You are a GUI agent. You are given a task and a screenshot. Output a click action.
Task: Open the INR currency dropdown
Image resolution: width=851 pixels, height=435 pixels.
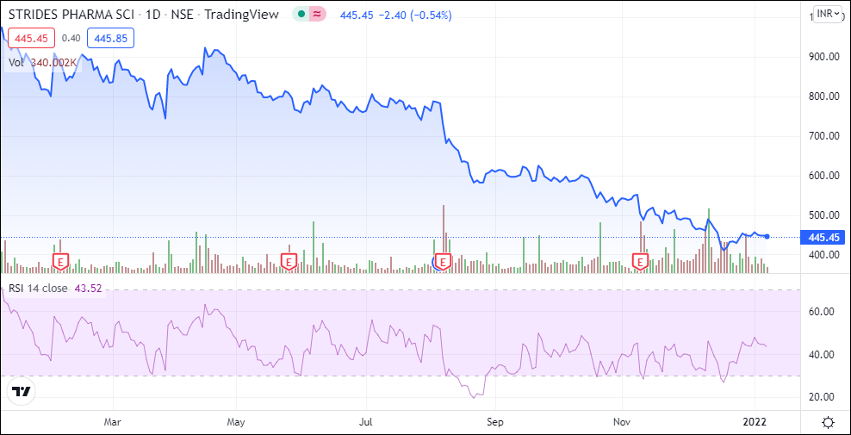tap(828, 15)
